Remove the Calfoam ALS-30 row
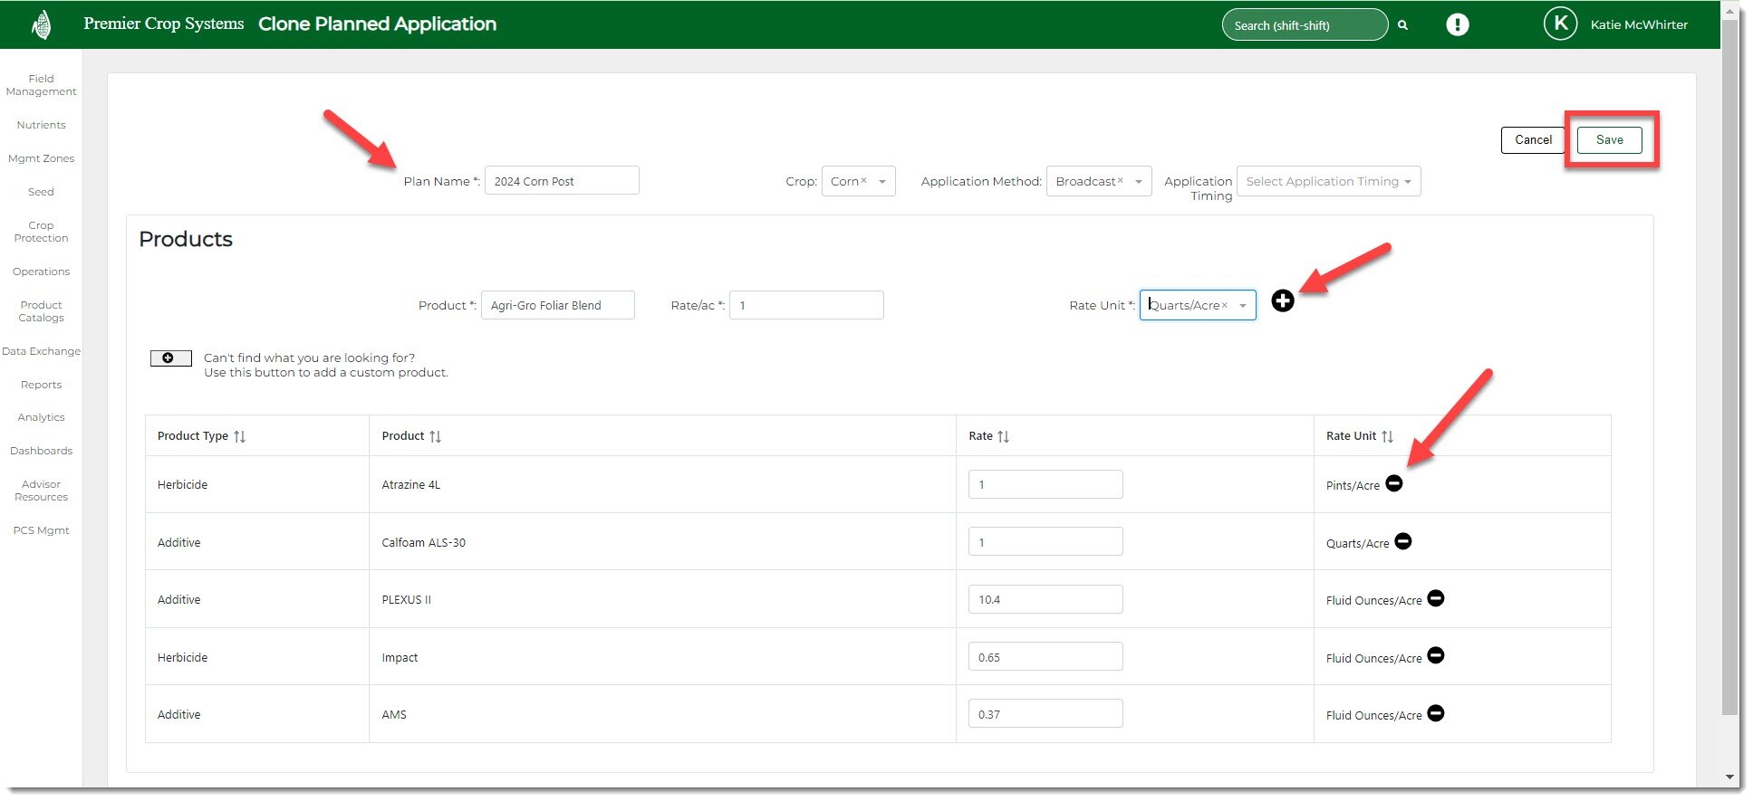 tap(1403, 541)
